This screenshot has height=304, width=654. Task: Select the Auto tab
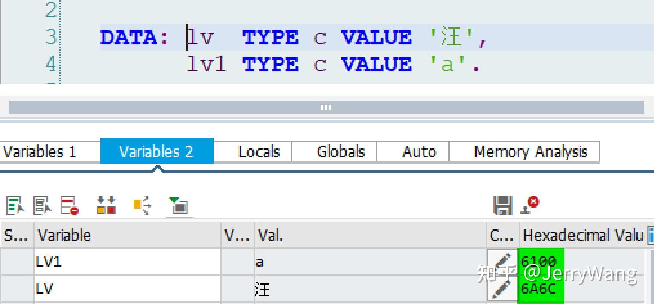coord(419,151)
